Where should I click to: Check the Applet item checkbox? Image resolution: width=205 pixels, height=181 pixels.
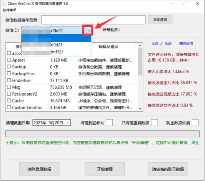9,60
